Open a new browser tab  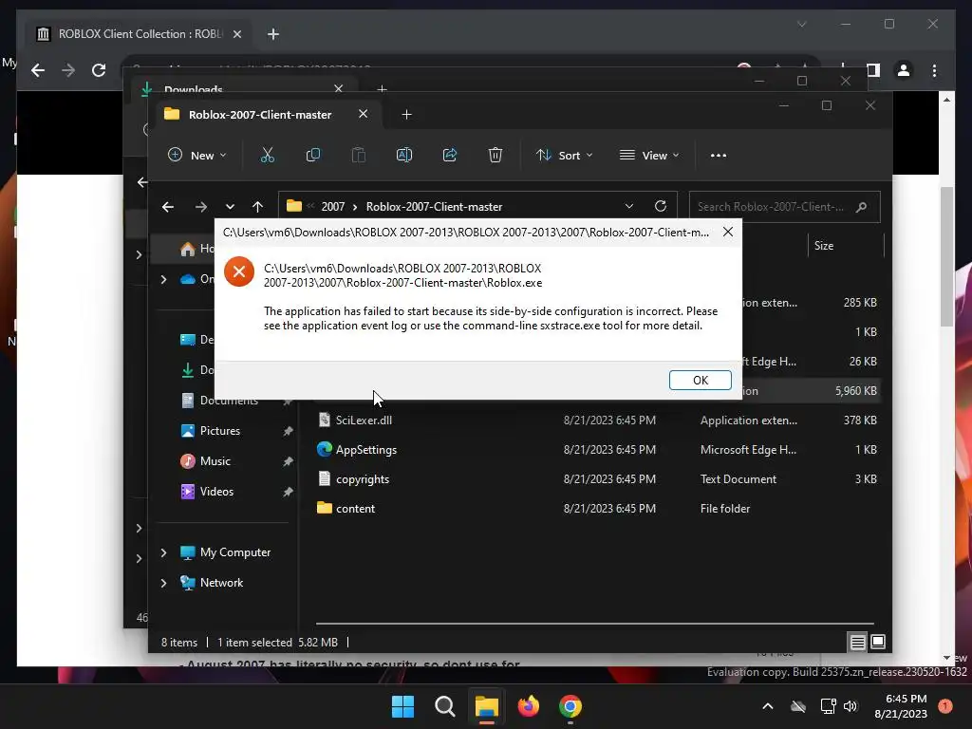point(272,34)
